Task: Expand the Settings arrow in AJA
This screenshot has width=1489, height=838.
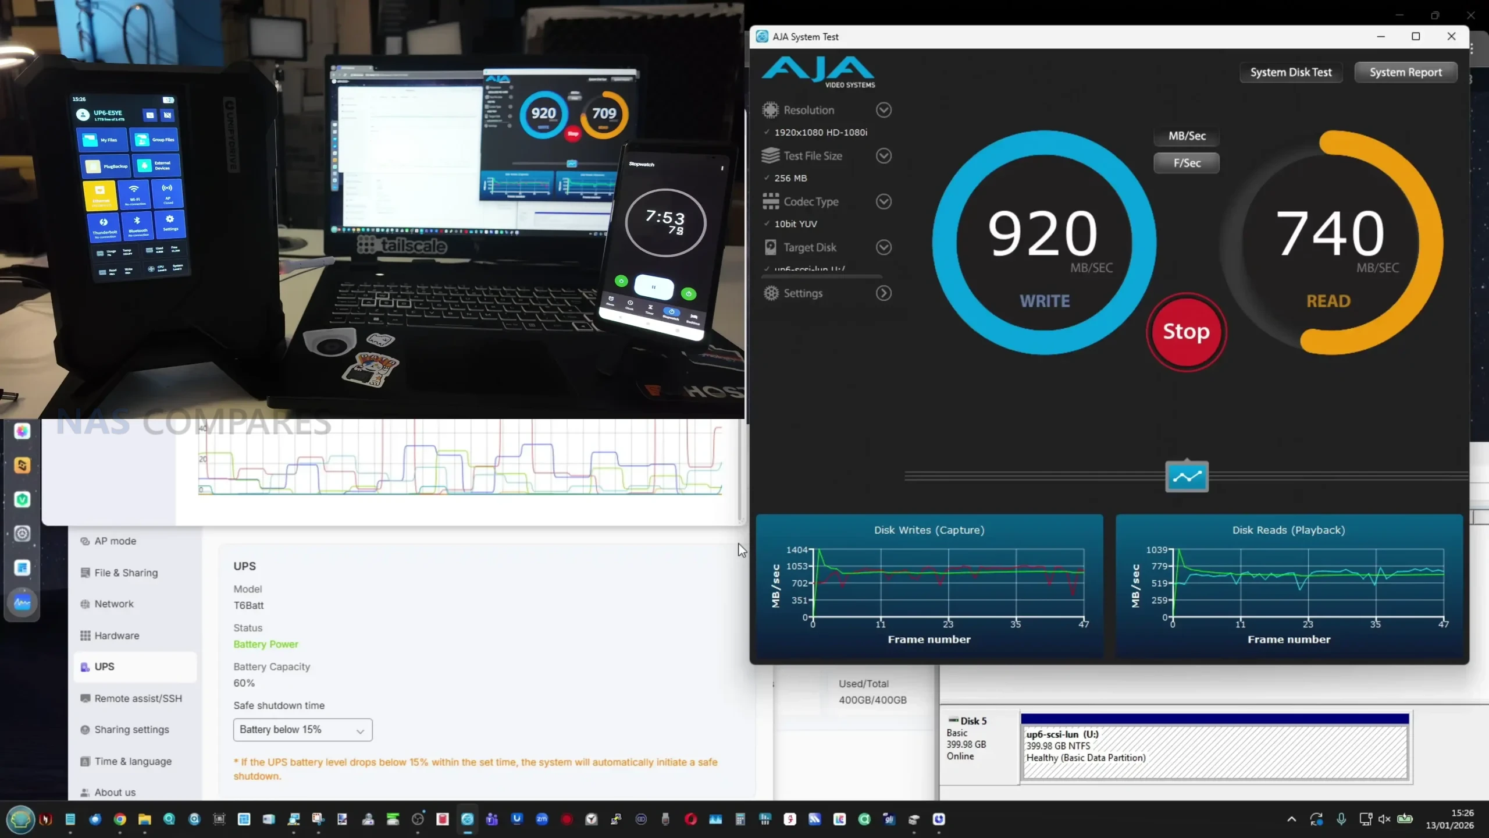Action: [x=884, y=293]
